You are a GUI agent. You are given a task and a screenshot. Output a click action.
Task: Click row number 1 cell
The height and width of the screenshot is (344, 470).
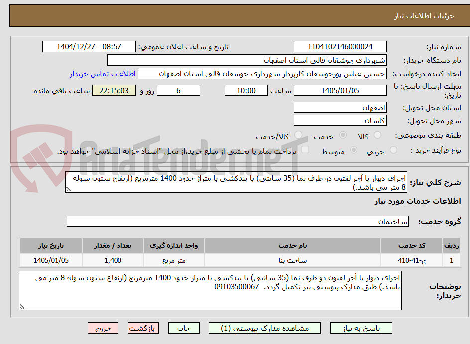click(451, 260)
